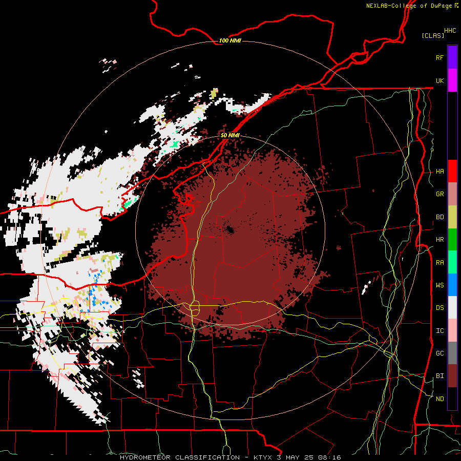Click the IC ice crystals pink swatch
This screenshot has width=461, height=461.
(452, 330)
